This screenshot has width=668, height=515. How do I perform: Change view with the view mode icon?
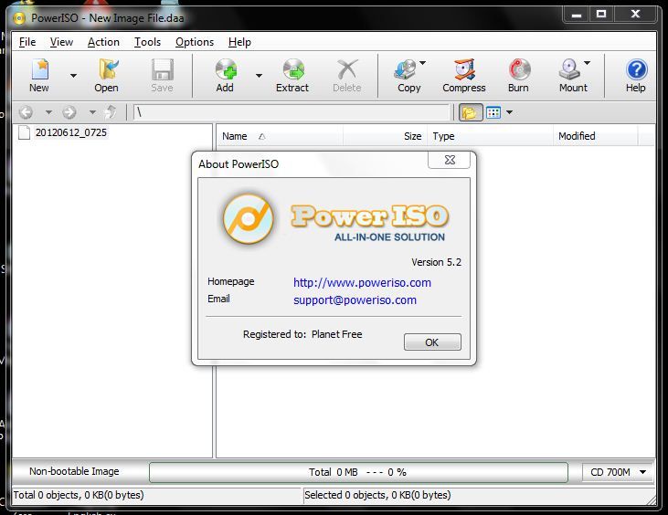(x=493, y=113)
